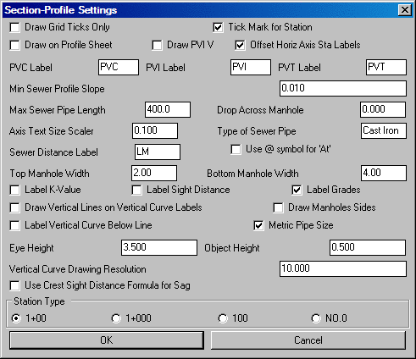Check the Label K-Value option
The height and width of the screenshot is (359, 416).
coord(14,191)
